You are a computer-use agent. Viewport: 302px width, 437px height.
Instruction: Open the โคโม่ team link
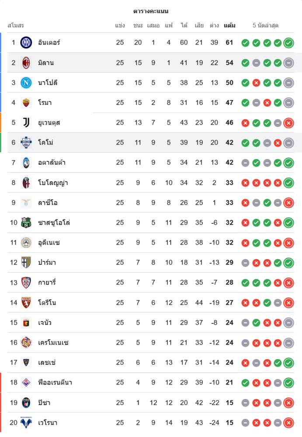tap(46, 142)
